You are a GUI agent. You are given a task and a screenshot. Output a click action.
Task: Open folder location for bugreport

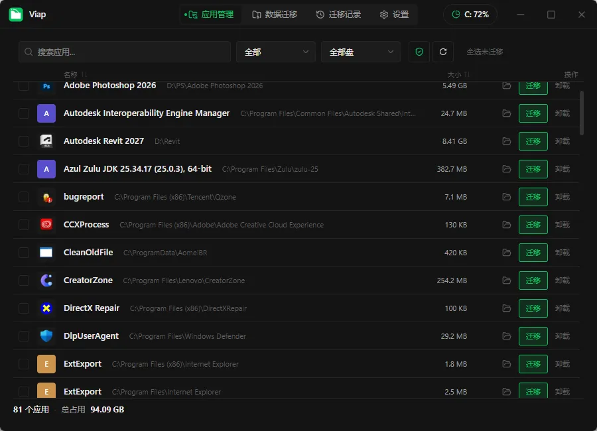tap(506, 197)
